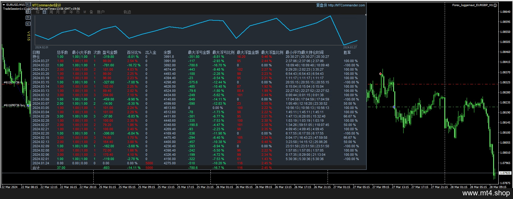Click the Forex_Juggernaut_EURGBP_H1 expert name
Screen dimensions: 513x199
[472, 5]
